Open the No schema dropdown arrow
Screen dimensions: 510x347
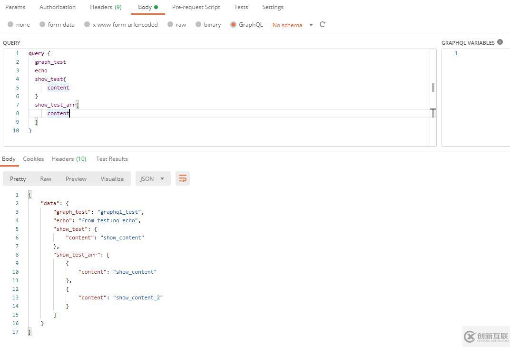click(x=311, y=25)
